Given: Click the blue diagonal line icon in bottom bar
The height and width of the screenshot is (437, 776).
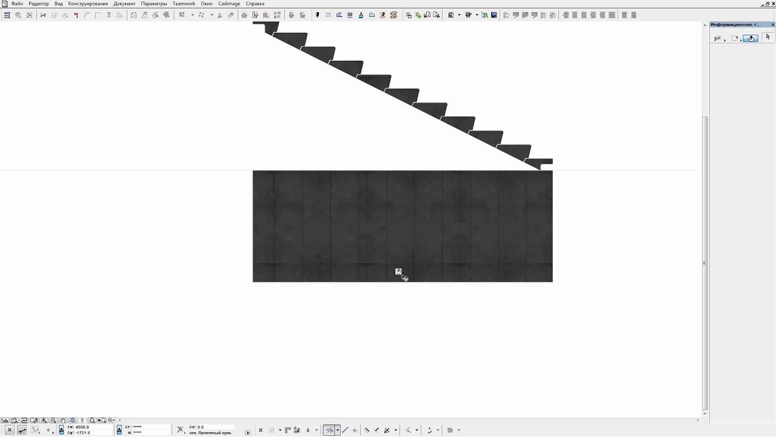Looking at the screenshot, I should tap(345, 430).
